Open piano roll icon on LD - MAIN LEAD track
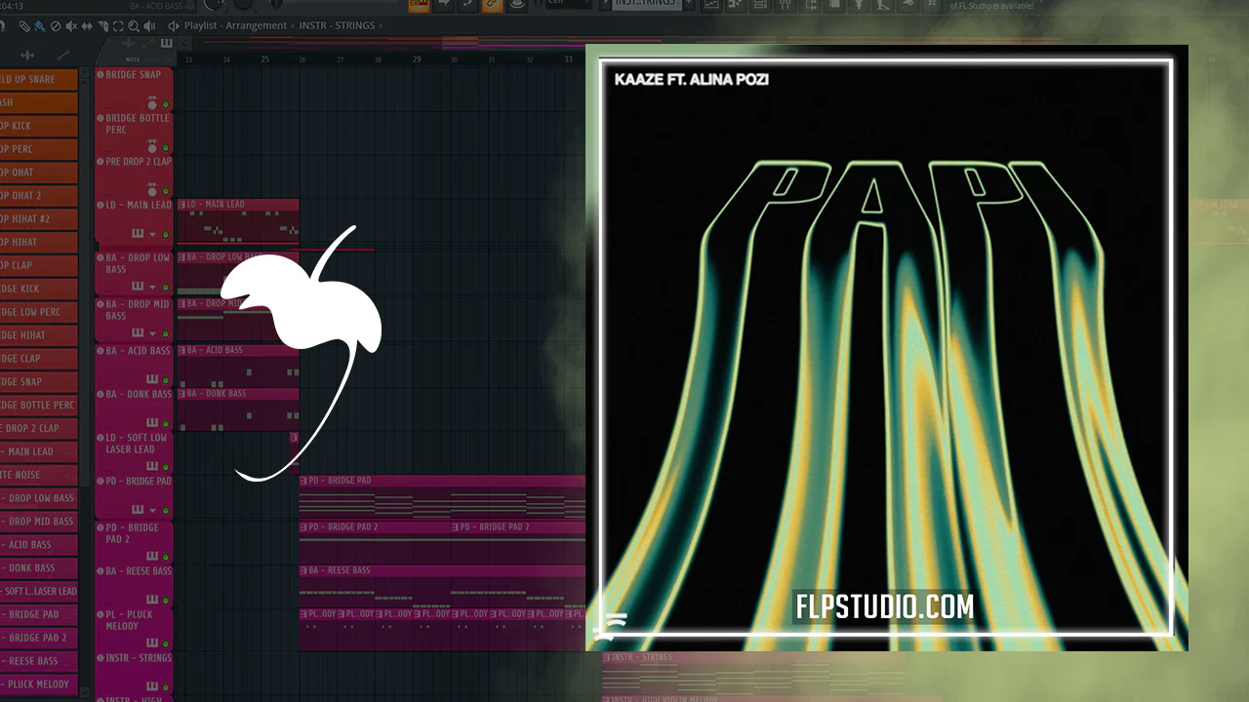 tap(138, 234)
